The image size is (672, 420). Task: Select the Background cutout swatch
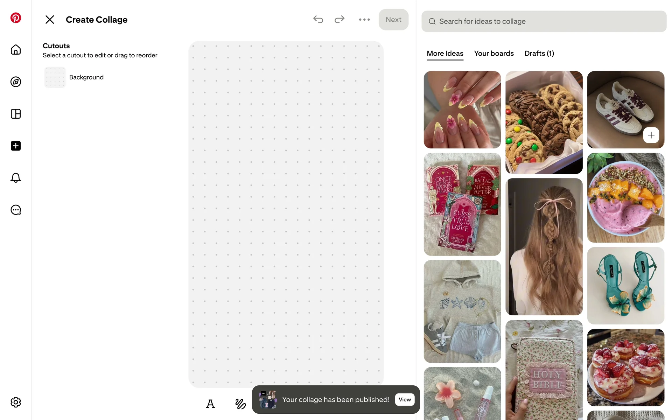pos(55,77)
